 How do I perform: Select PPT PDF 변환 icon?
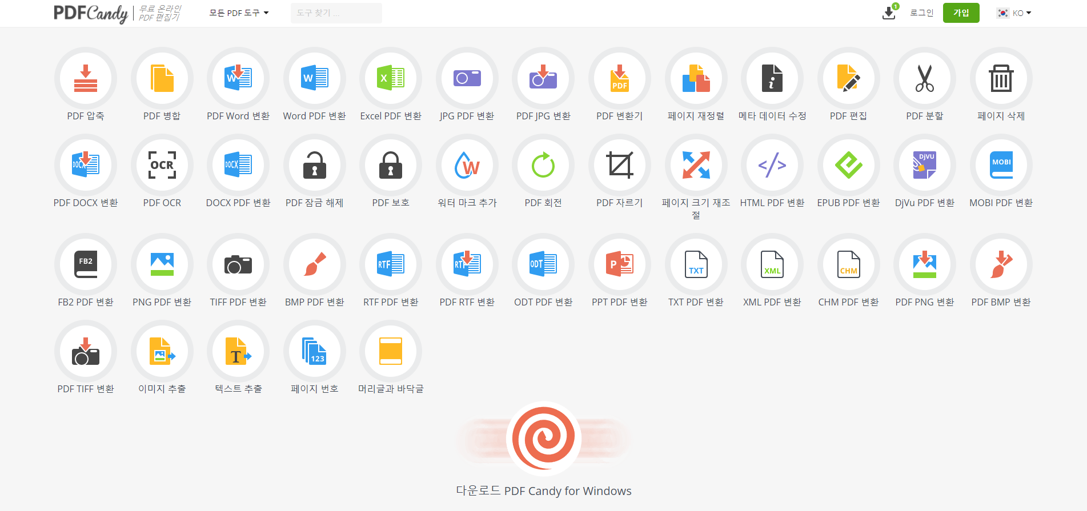pyautogui.click(x=620, y=264)
